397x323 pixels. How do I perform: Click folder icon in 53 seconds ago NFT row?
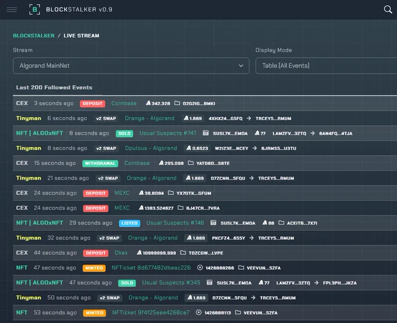238,313
